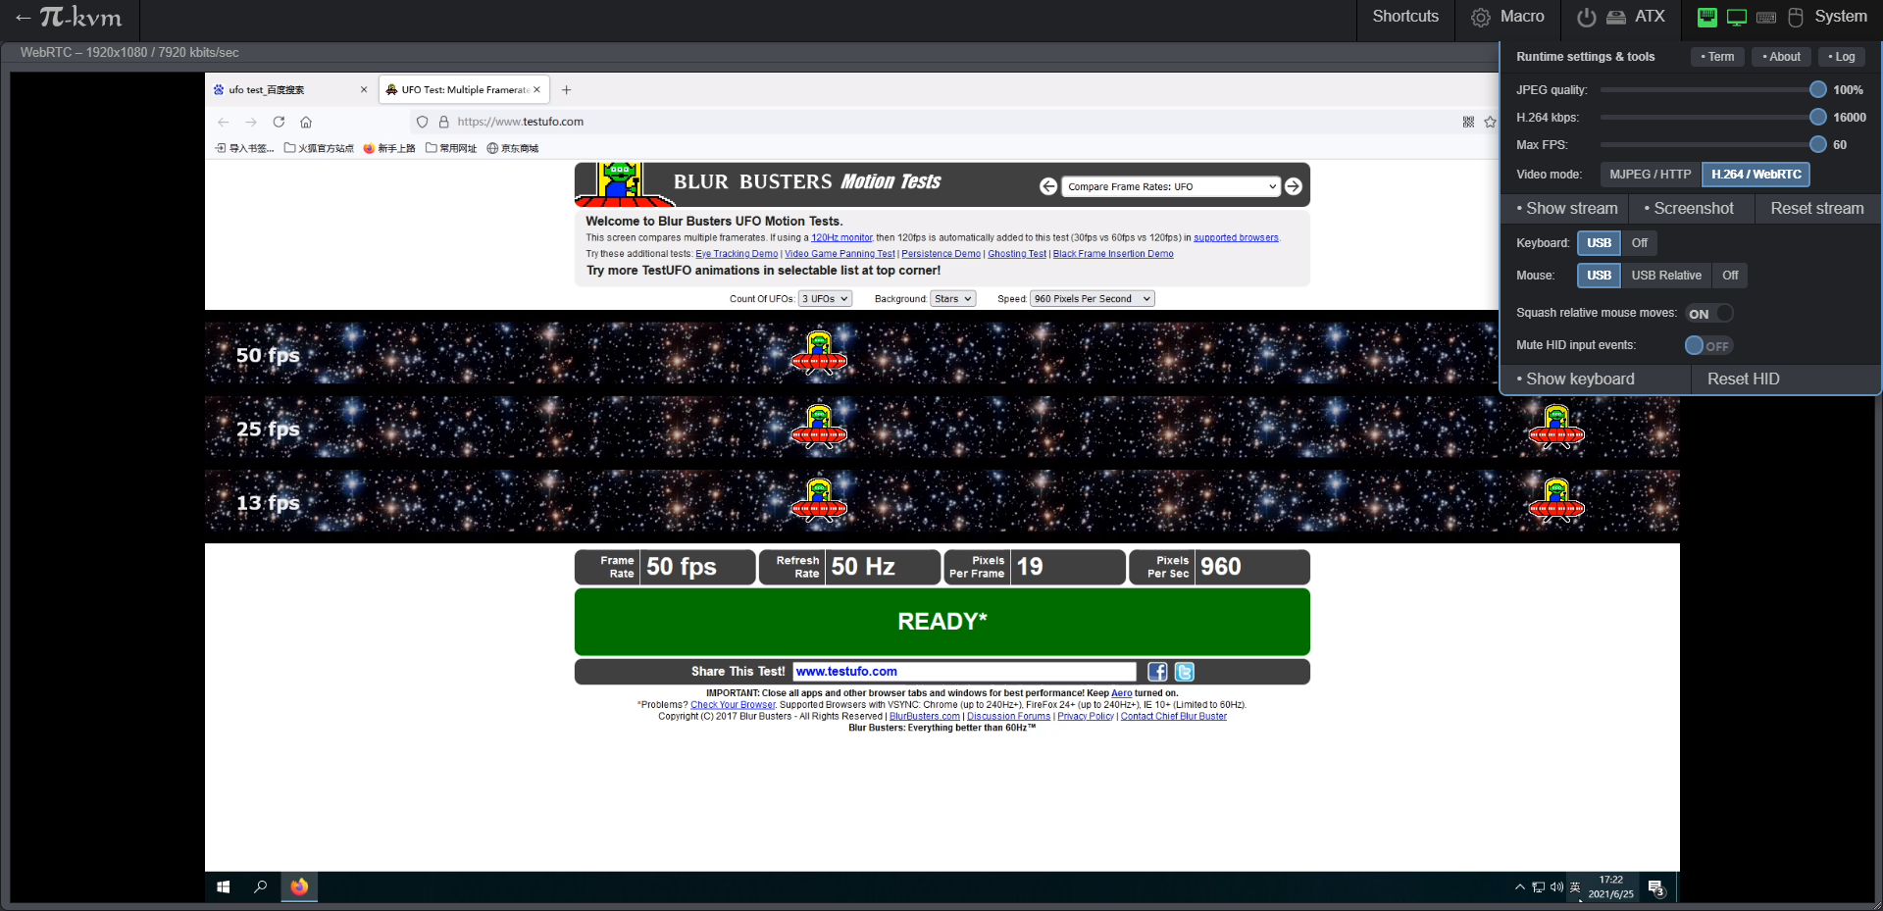
Task: Click the ATX power icon
Action: click(x=1587, y=17)
